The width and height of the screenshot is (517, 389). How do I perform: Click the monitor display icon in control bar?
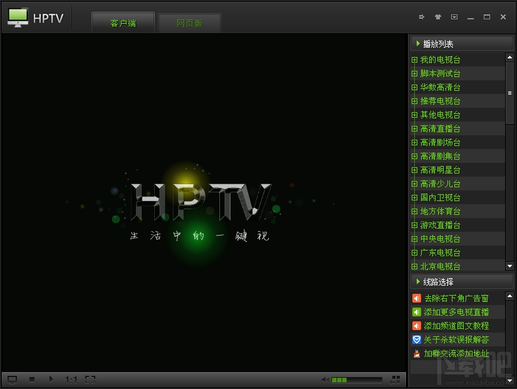pos(12,380)
